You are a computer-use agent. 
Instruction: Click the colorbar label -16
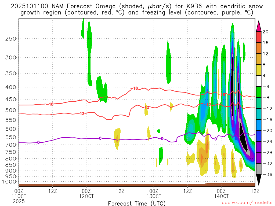(267, 120)
